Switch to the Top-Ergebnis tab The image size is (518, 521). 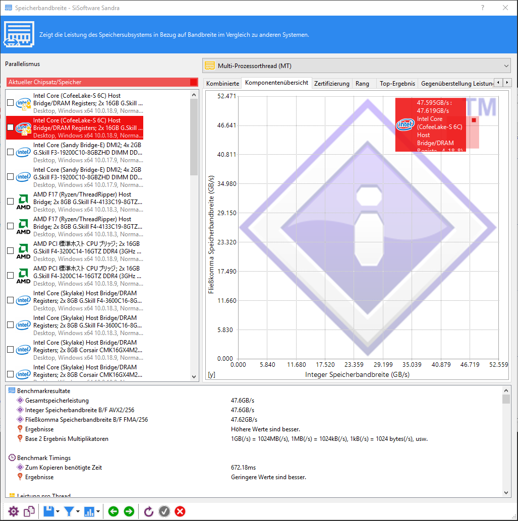[397, 84]
